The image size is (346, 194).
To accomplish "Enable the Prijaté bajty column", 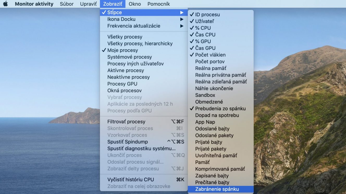I will click(221, 142).
